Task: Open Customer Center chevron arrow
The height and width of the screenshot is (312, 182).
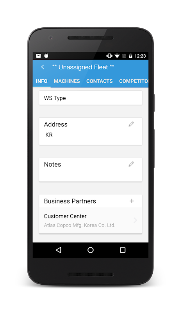Action: pyautogui.click(x=136, y=220)
